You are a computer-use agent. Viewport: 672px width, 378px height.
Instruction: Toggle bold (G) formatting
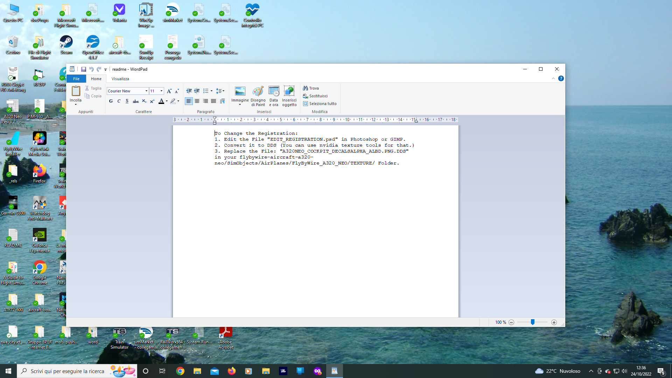(x=111, y=101)
